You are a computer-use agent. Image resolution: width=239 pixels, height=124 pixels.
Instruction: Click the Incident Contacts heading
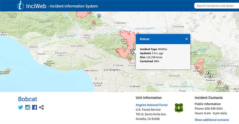point(209,98)
